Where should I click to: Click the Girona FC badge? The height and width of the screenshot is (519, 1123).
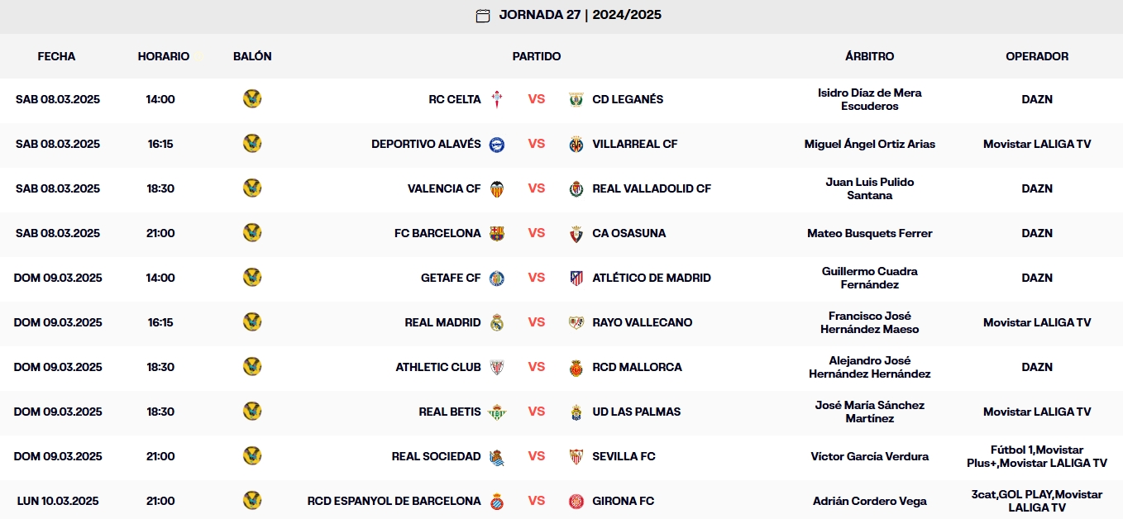575,501
